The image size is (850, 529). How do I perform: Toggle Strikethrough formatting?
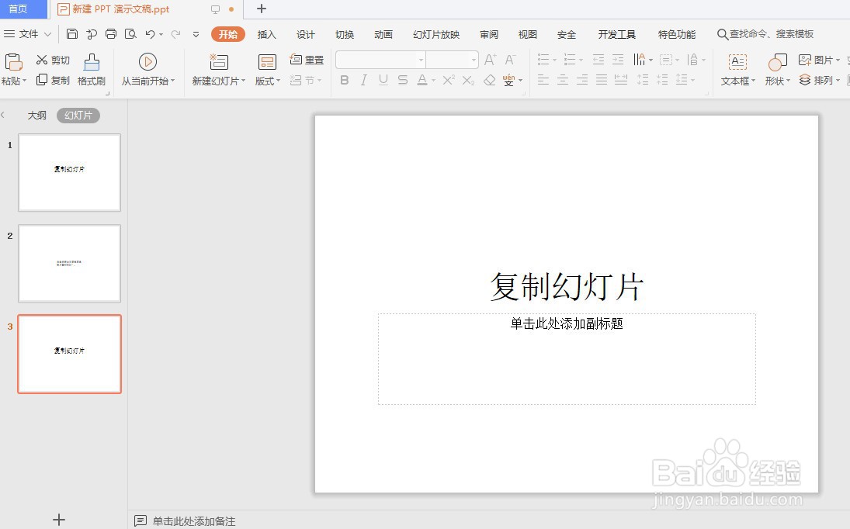(x=403, y=80)
